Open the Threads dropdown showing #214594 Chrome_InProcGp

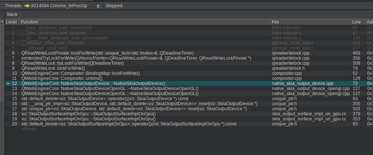pyautogui.click(x=60, y=6)
